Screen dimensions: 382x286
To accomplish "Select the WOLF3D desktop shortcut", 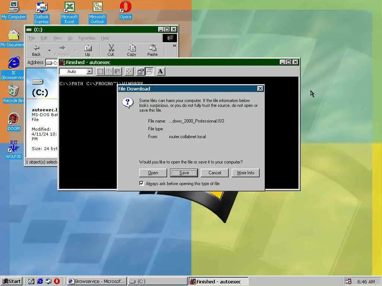I will (13, 150).
